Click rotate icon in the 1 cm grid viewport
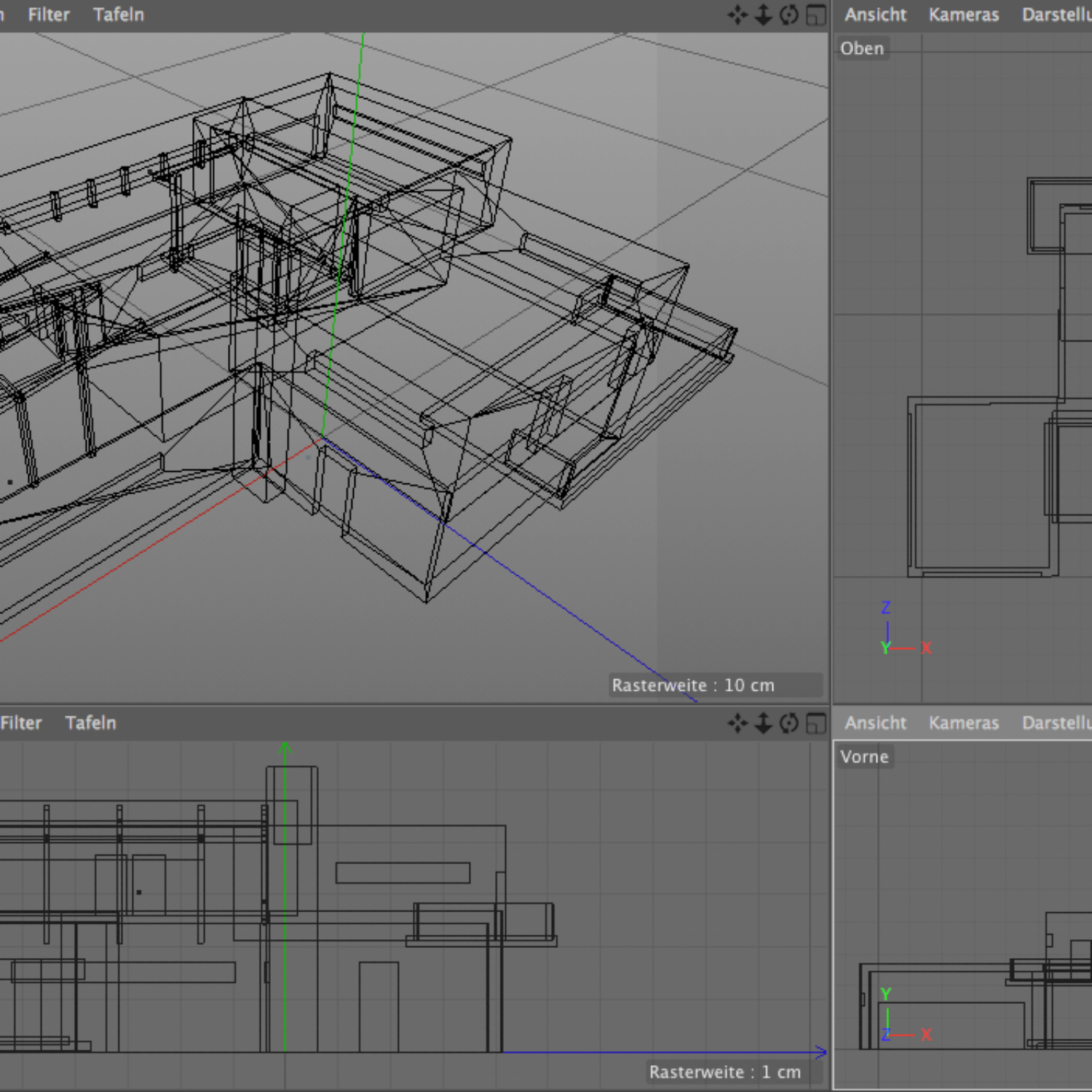The image size is (1092, 1092). click(x=789, y=723)
